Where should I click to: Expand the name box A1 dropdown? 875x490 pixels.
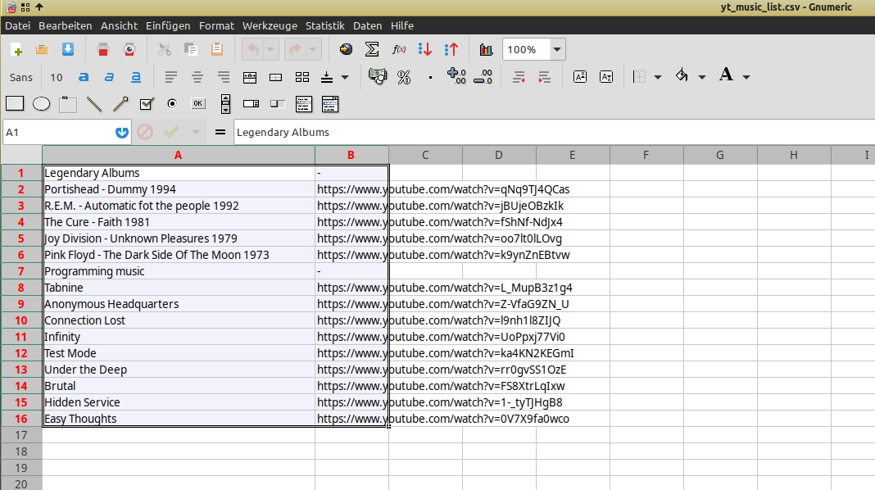(122, 132)
